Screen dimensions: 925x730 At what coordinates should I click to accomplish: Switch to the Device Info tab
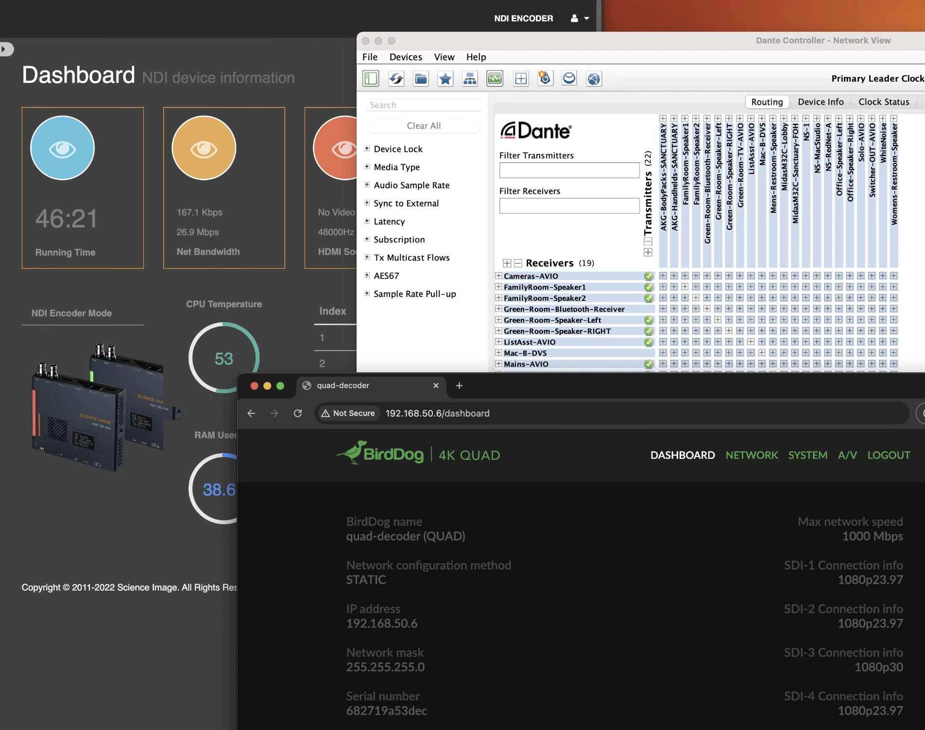821,102
